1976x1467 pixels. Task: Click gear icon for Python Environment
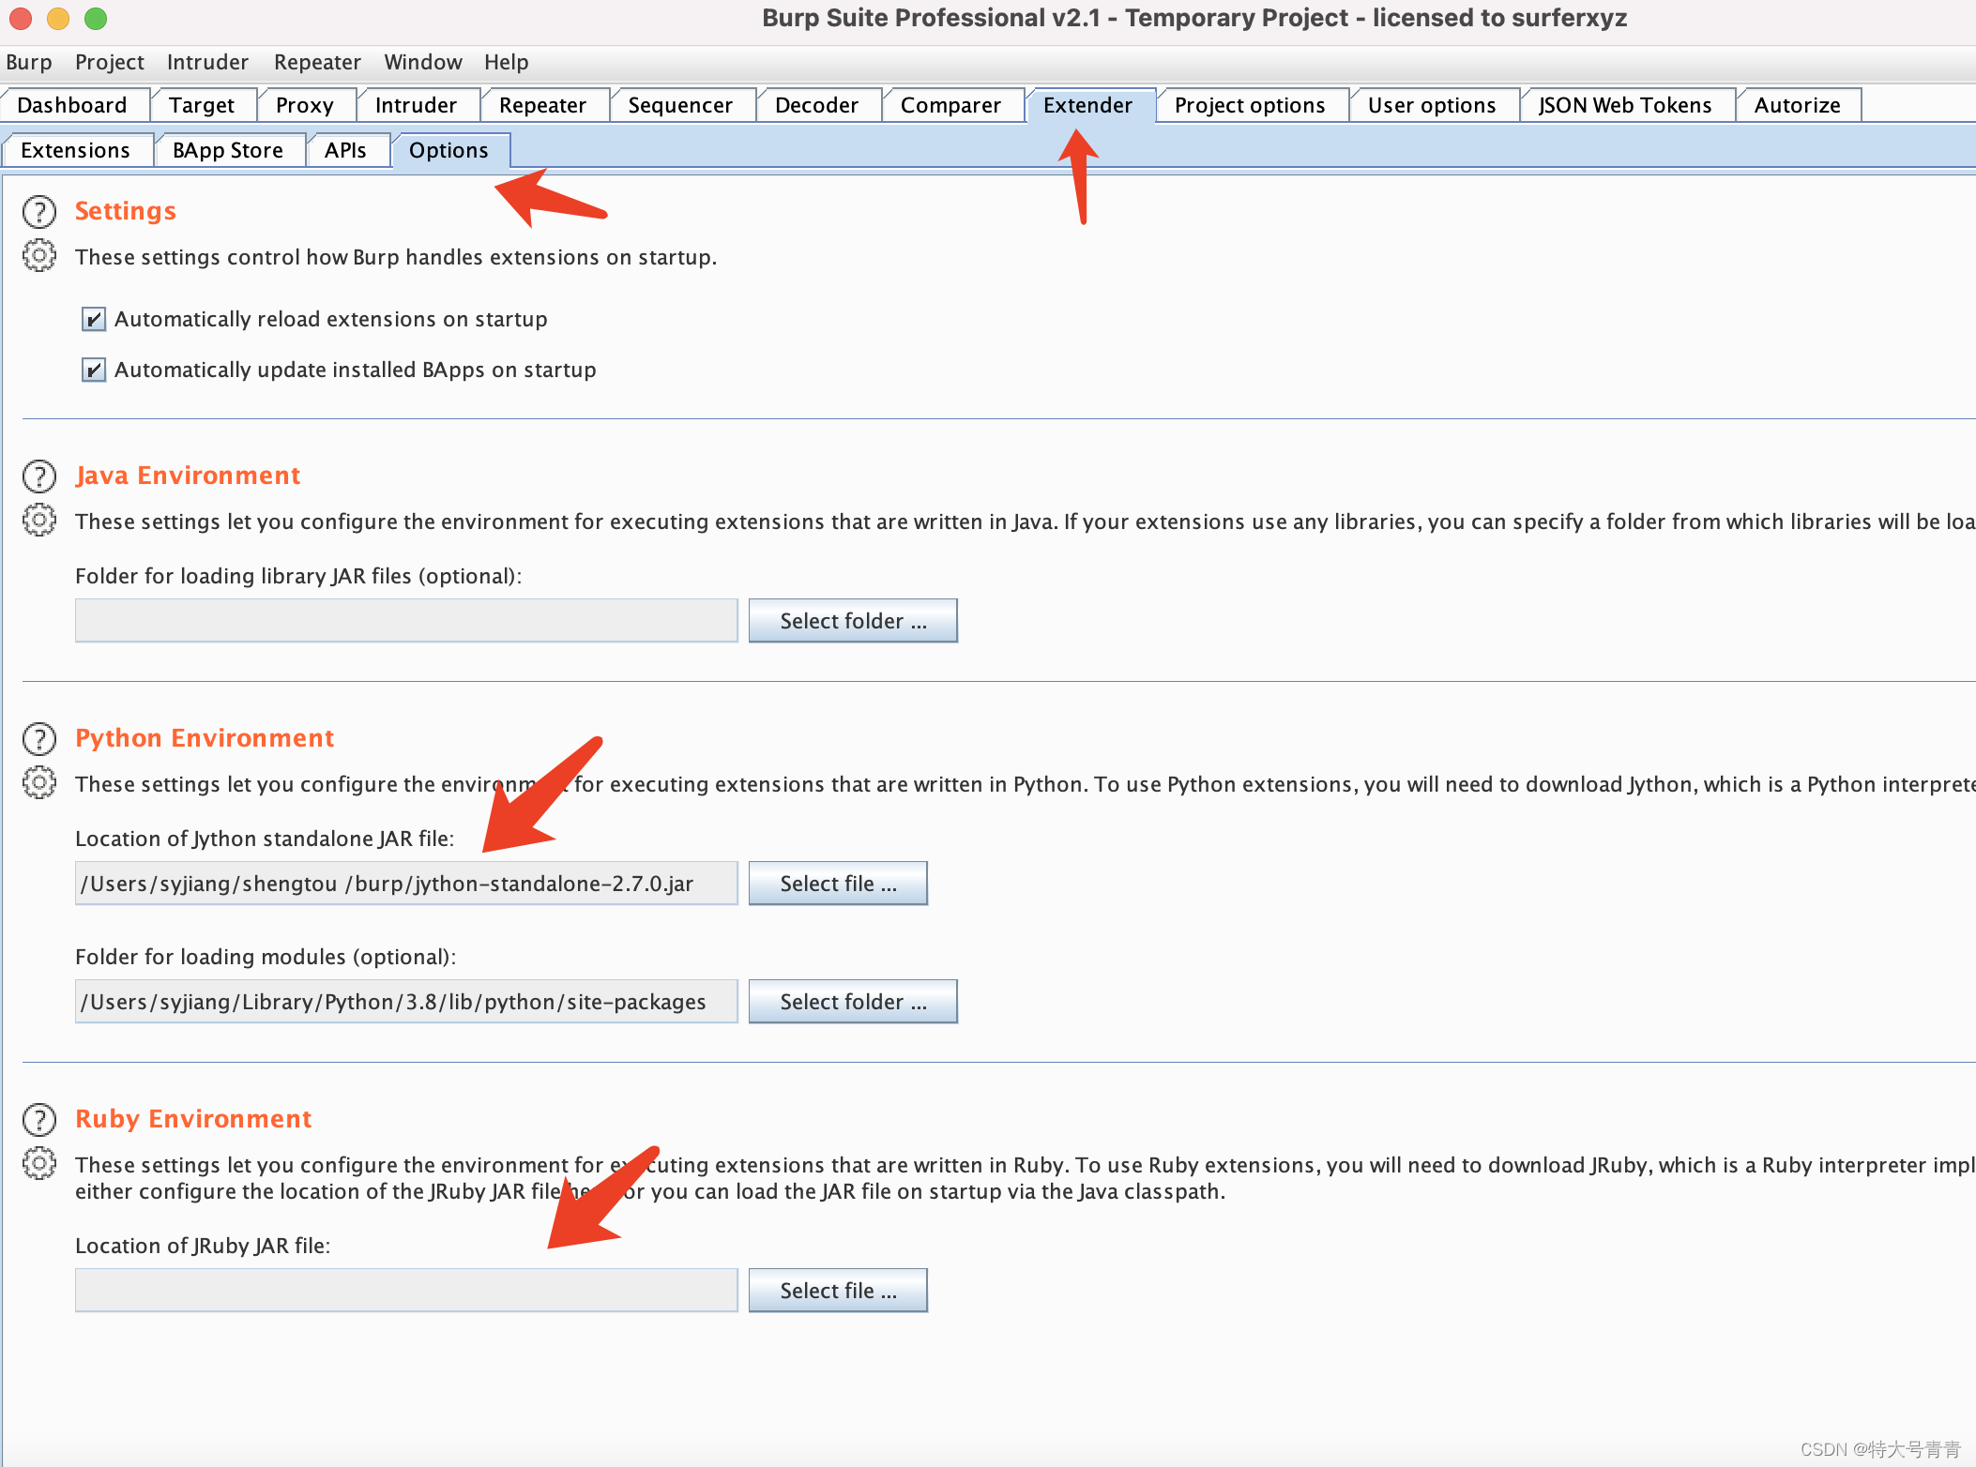39,782
